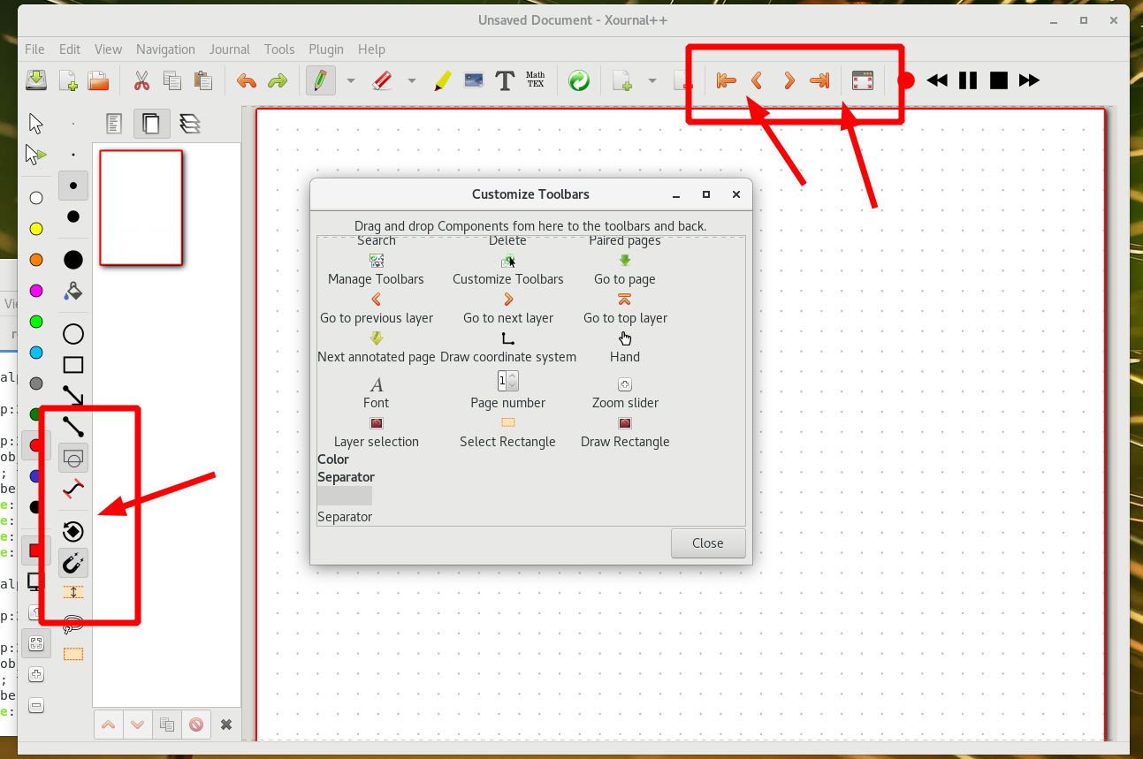
Task: Pick the light blue color swatch
Action: (x=36, y=353)
